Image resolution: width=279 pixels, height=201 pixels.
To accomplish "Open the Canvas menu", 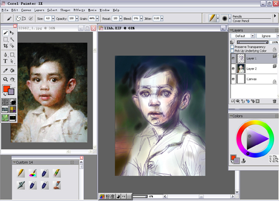I will pos(26,10).
